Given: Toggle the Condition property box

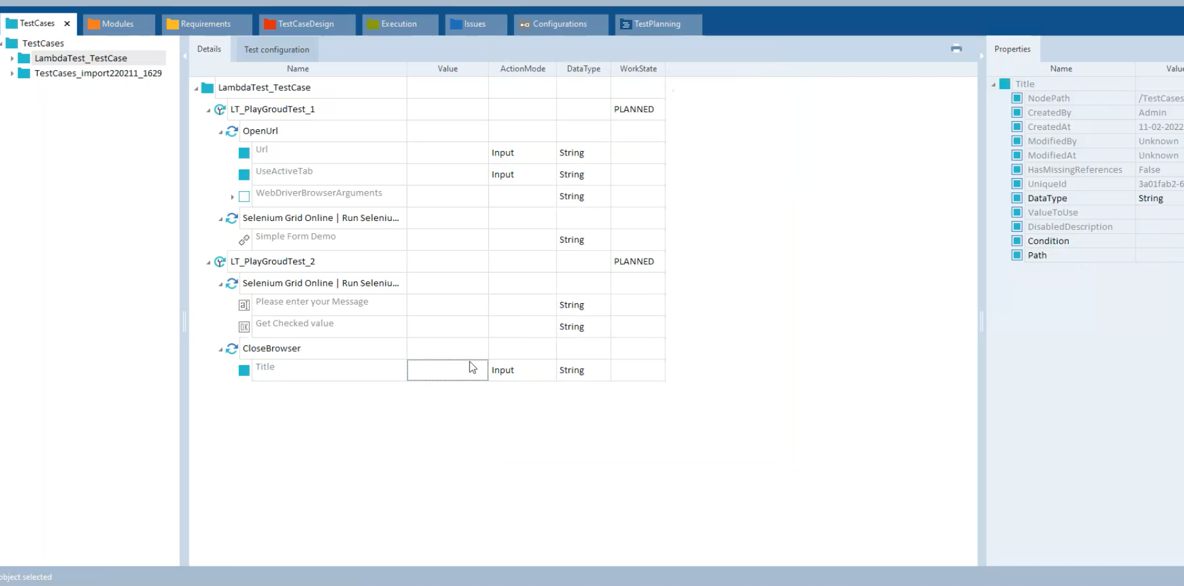Looking at the screenshot, I should pyautogui.click(x=1017, y=241).
